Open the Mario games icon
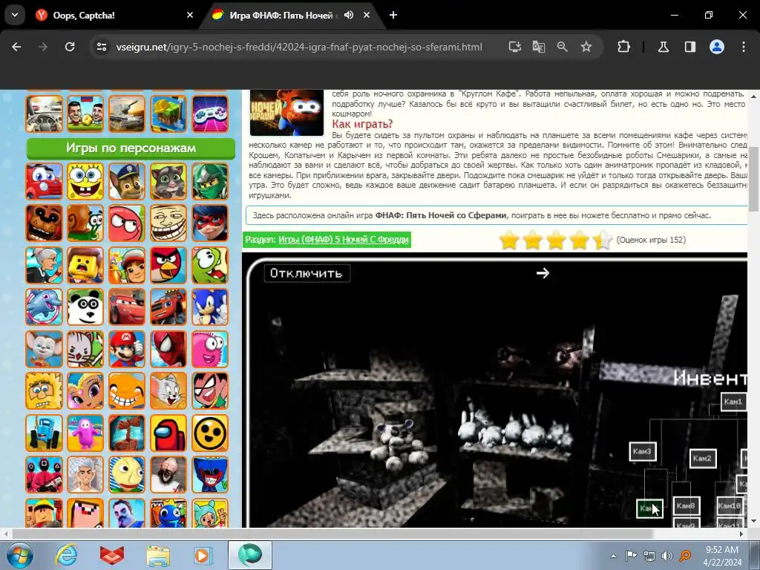This screenshot has width=760, height=570. (127, 349)
